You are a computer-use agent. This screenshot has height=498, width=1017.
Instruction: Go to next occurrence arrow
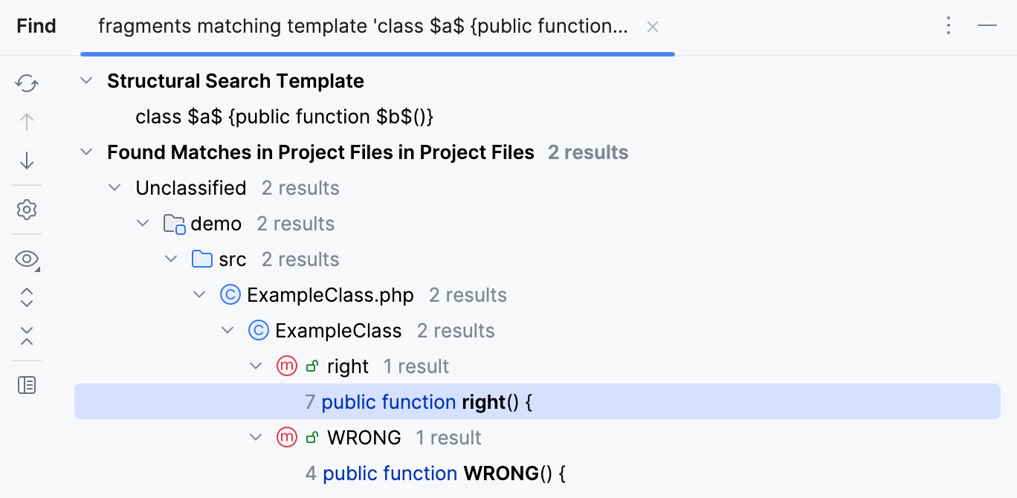tap(27, 161)
